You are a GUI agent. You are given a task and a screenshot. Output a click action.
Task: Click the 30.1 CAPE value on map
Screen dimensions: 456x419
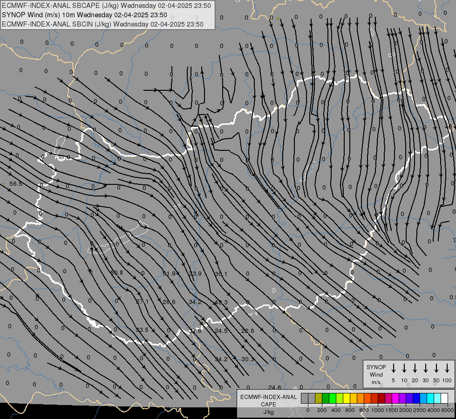pos(221,274)
